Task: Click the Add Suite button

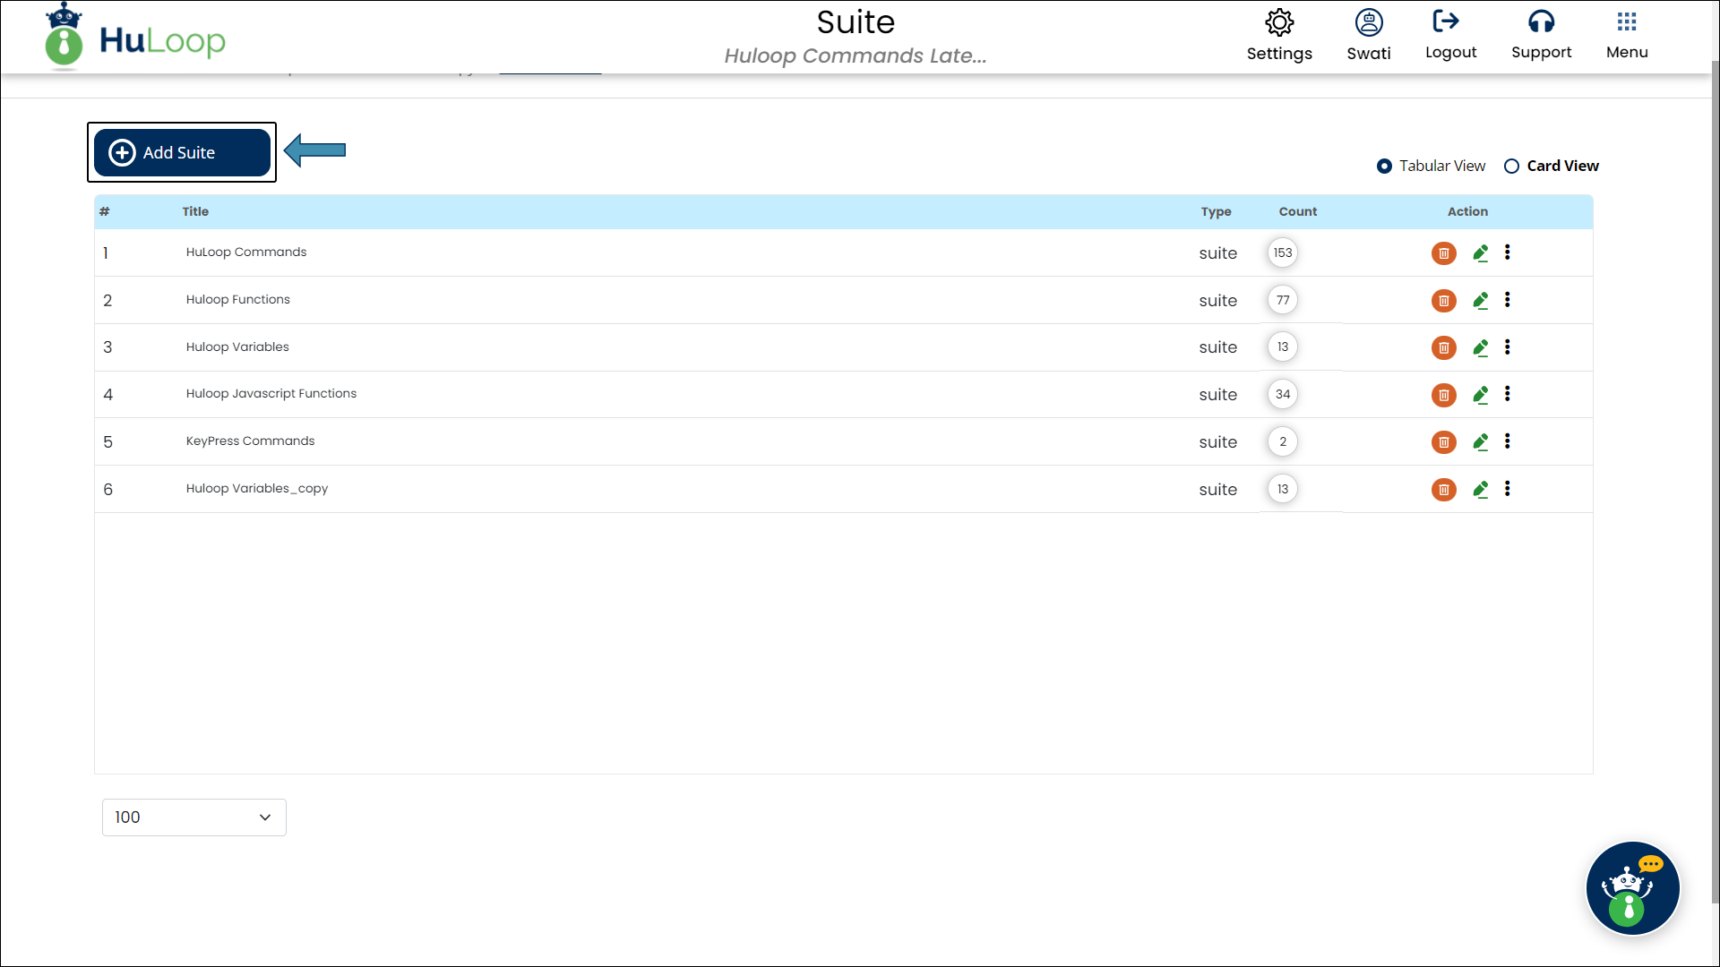Action: tap(182, 152)
